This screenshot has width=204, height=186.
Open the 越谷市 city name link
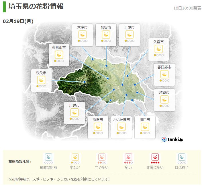click(164, 92)
